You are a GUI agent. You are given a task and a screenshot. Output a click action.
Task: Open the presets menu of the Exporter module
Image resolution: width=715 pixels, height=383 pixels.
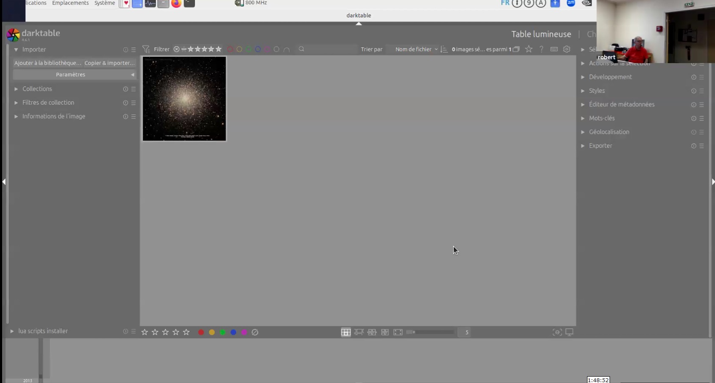(x=701, y=146)
